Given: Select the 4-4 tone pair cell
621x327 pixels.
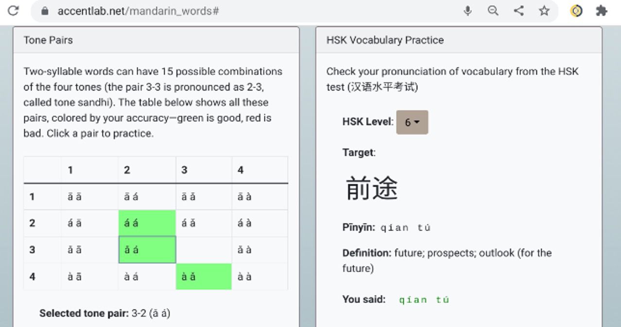Looking at the screenshot, I should click(x=259, y=277).
